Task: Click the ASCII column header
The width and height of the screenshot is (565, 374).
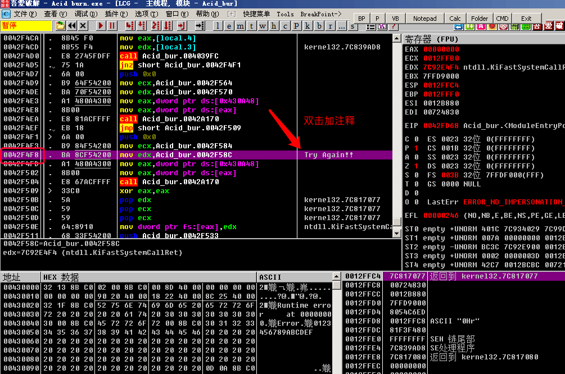Action: point(295,277)
